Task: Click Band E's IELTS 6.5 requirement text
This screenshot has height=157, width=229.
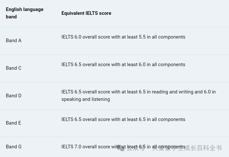Action: click(x=123, y=119)
